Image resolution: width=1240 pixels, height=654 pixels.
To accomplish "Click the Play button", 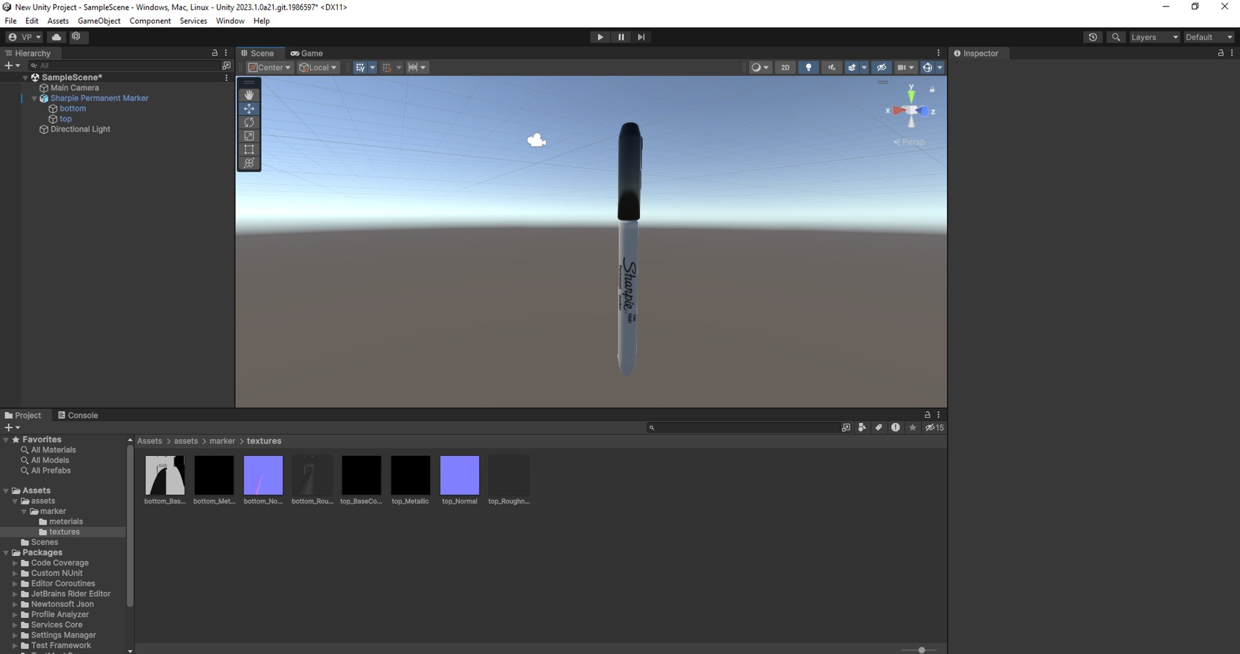I will pyautogui.click(x=600, y=37).
